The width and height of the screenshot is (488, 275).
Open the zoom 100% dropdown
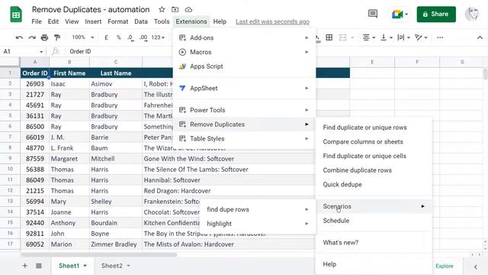coord(83,37)
